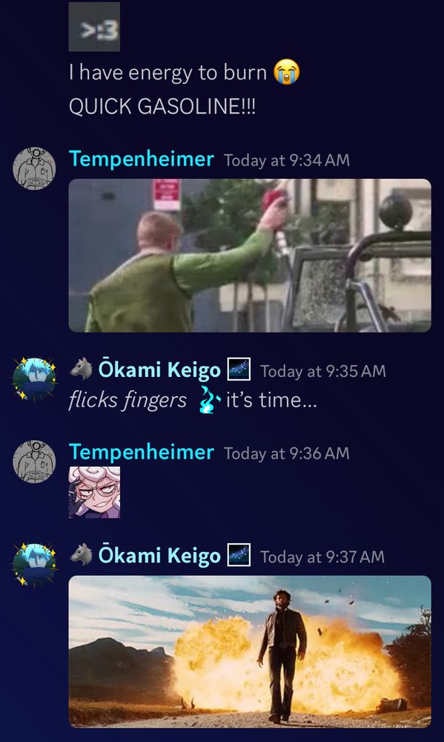Screen dimensions: 444x742
Task: Open the gasoline-pouring GIF from Tempenheimer
Action: (x=250, y=255)
